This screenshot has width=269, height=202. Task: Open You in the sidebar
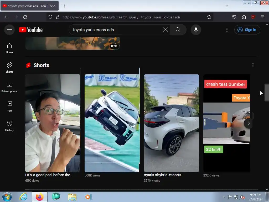[x=9, y=107]
